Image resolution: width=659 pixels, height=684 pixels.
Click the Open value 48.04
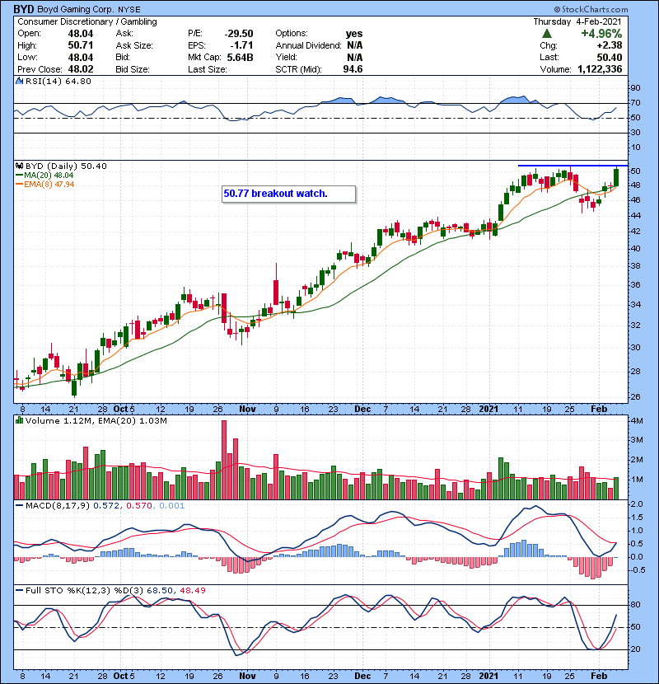coord(81,34)
